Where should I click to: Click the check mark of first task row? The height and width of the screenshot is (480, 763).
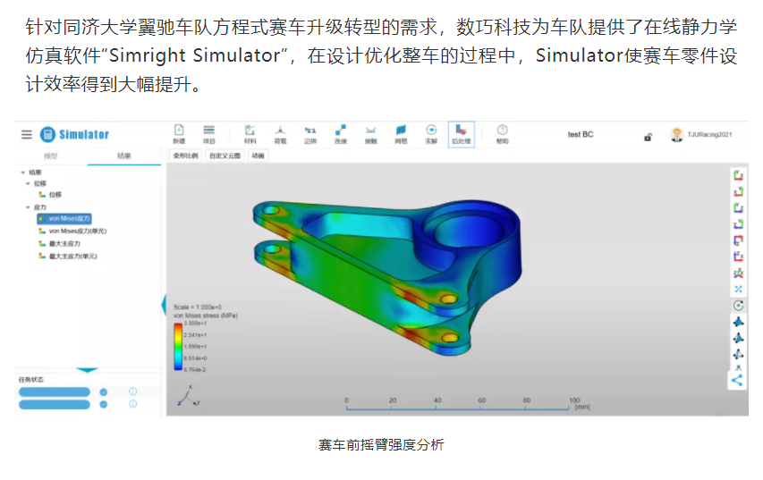103,392
